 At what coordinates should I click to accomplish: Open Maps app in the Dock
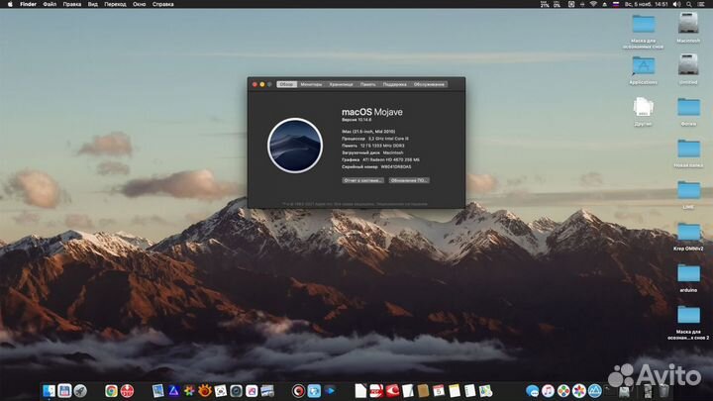click(x=485, y=390)
